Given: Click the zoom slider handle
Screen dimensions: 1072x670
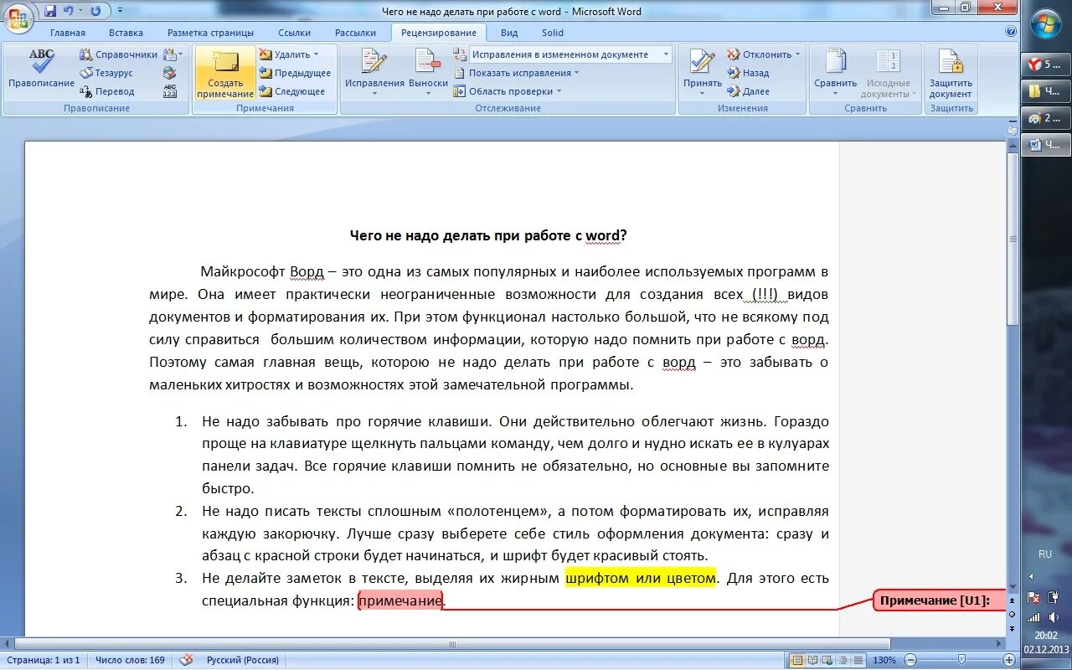Looking at the screenshot, I should (962, 660).
